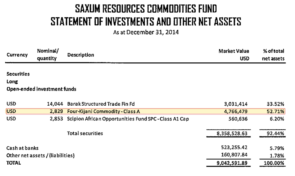Click the Cash at banks label
The width and height of the screenshot is (295, 176).
[x=22, y=148]
